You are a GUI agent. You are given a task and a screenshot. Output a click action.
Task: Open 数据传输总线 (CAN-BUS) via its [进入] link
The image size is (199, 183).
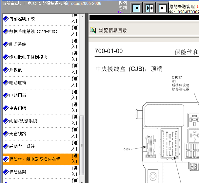point(74,31)
